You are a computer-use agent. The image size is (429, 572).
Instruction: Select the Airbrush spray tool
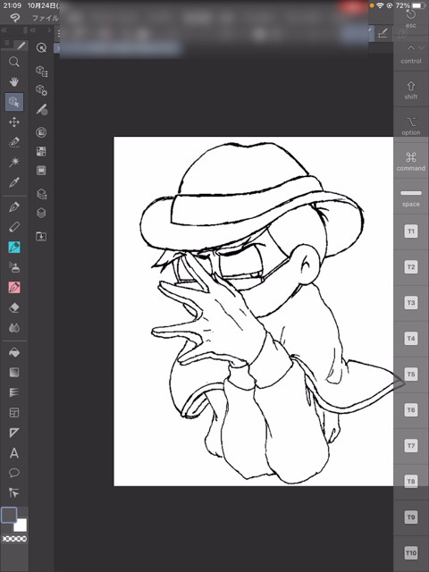(14, 267)
